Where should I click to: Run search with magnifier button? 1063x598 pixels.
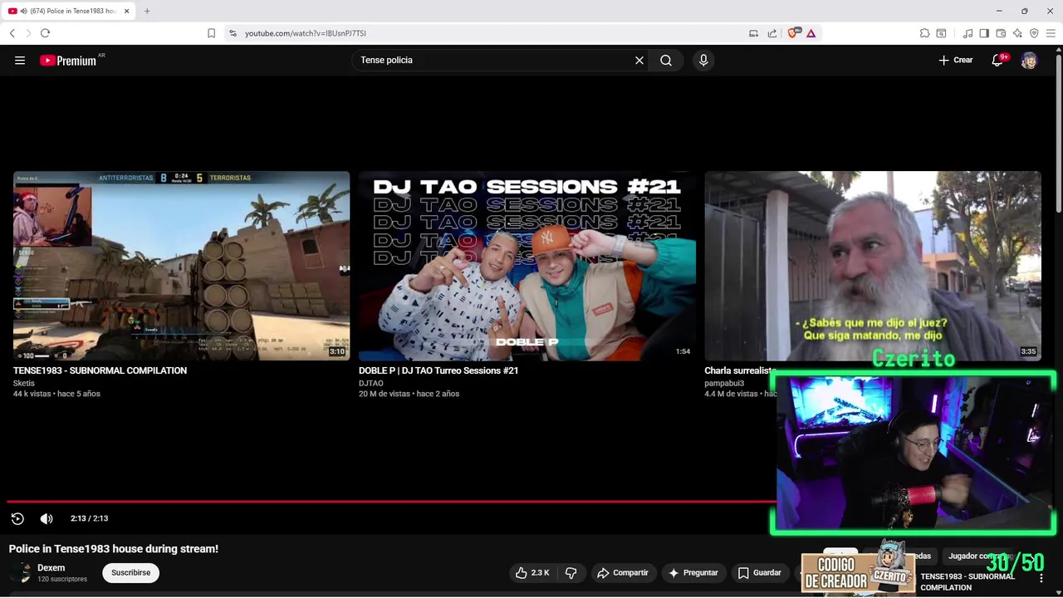(x=666, y=60)
